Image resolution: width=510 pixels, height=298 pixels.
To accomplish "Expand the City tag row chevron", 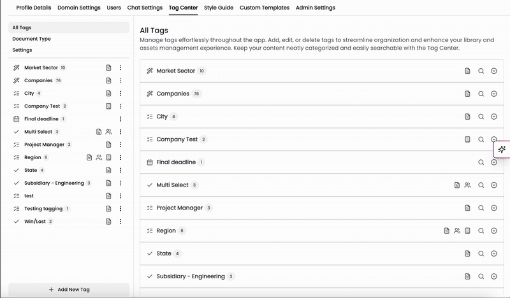I will click(493, 117).
